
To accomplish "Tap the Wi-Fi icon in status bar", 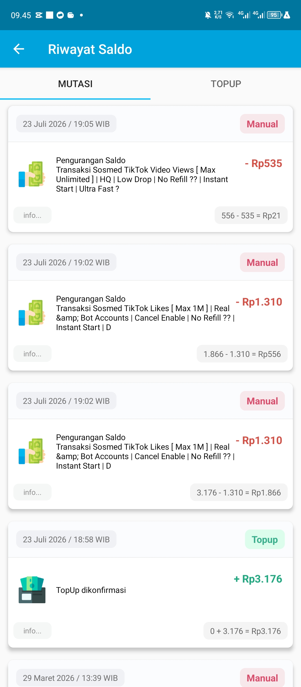I will pos(230,15).
